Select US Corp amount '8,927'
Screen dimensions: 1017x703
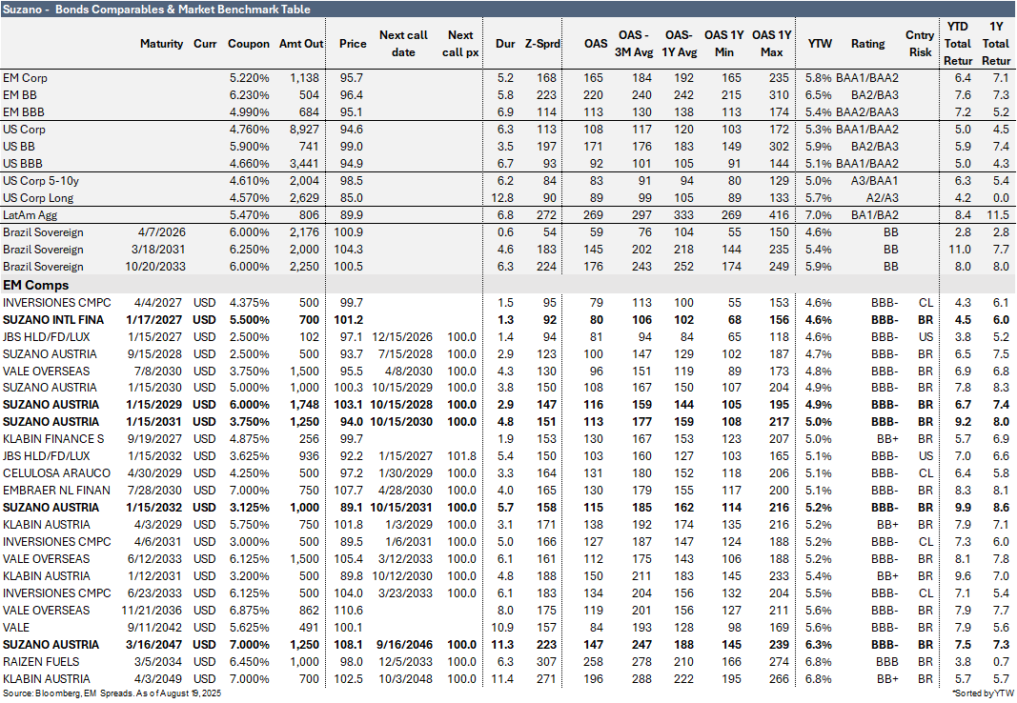pyautogui.click(x=304, y=129)
